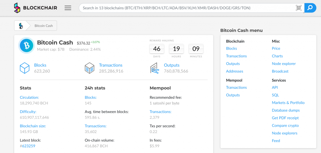The image size is (321, 153).
Task: Open Mempool Transactions in side menu
Action: point(236,87)
